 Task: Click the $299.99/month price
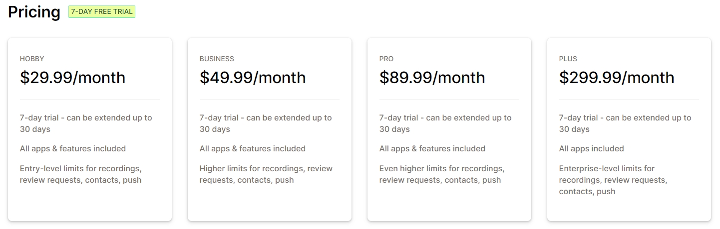point(617,78)
